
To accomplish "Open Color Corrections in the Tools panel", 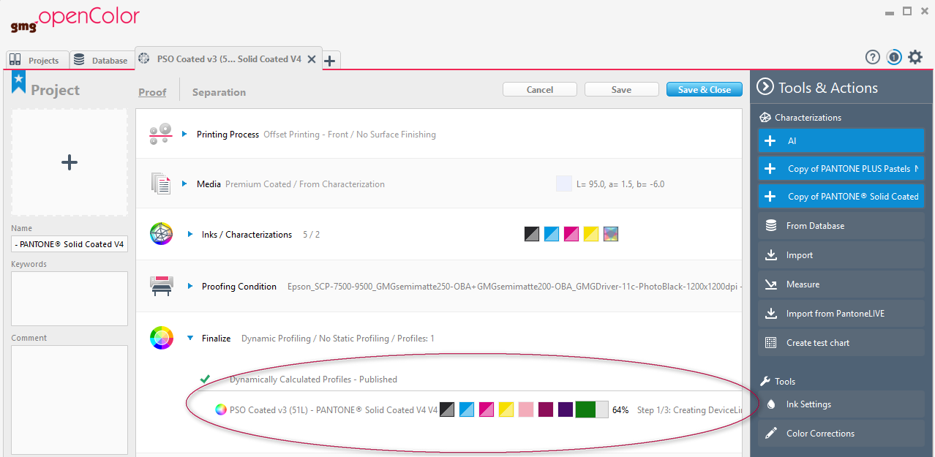I will pyautogui.click(x=819, y=433).
